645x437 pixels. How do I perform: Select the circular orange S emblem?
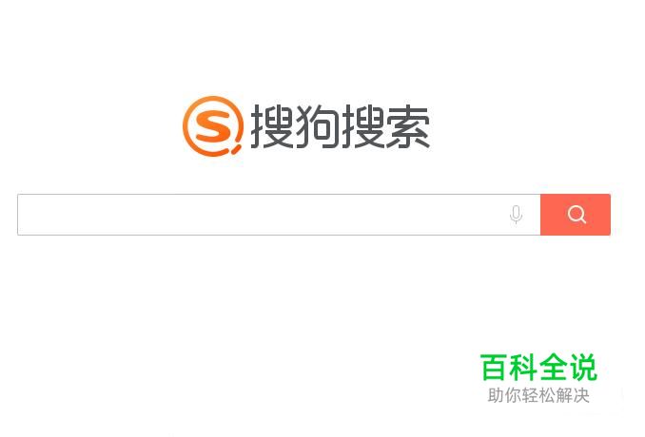[213, 126]
